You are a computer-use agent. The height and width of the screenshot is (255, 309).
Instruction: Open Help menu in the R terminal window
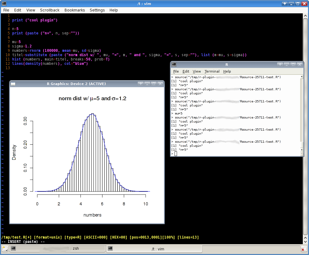click(x=227, y=71)
